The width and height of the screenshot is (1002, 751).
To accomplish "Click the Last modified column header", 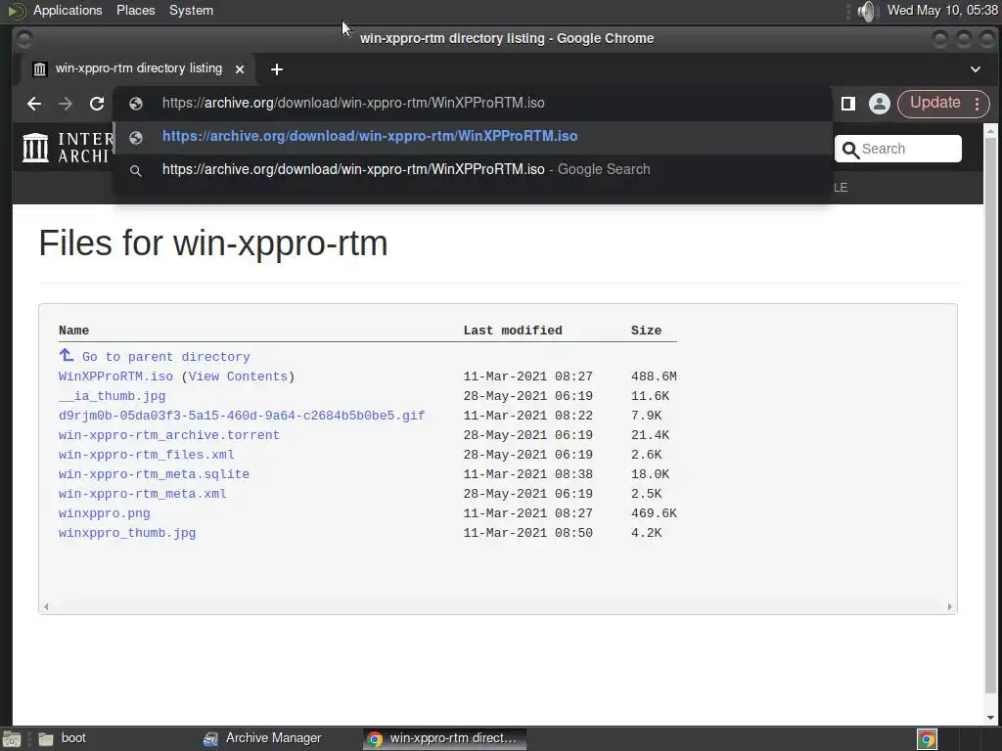I will (x=513, y=331).
